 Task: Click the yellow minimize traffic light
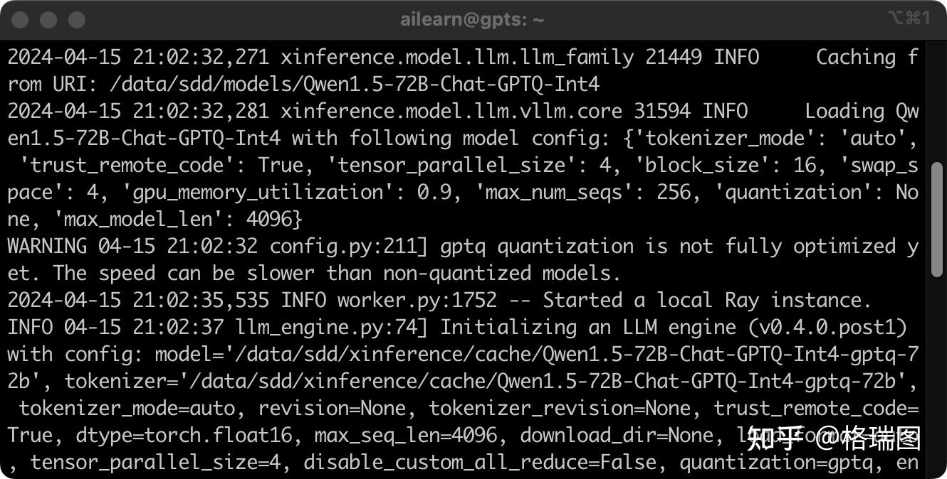[47, 19]
